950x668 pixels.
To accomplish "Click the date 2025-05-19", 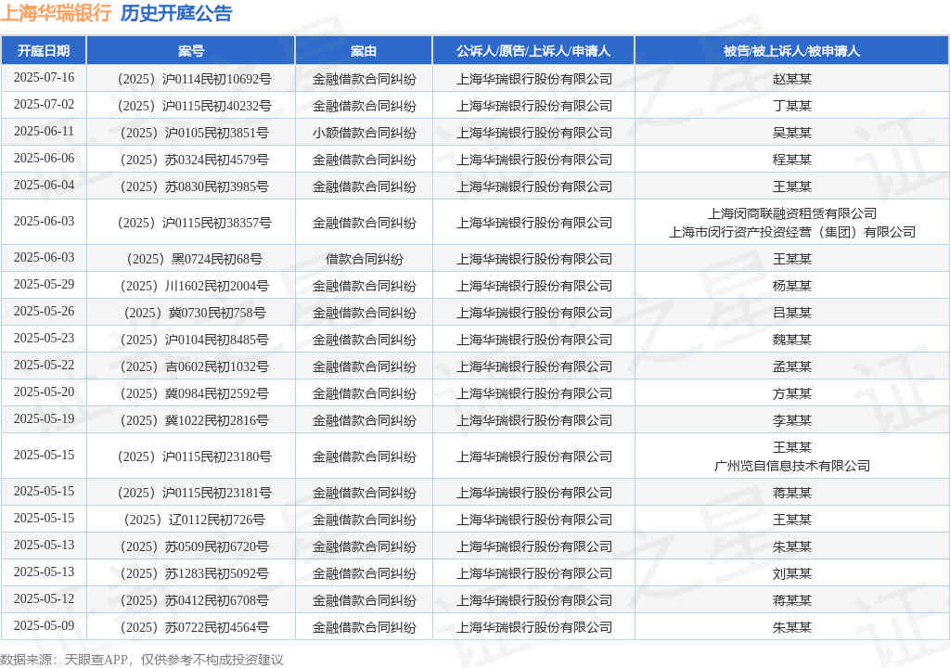I will (x=44, y=418).
